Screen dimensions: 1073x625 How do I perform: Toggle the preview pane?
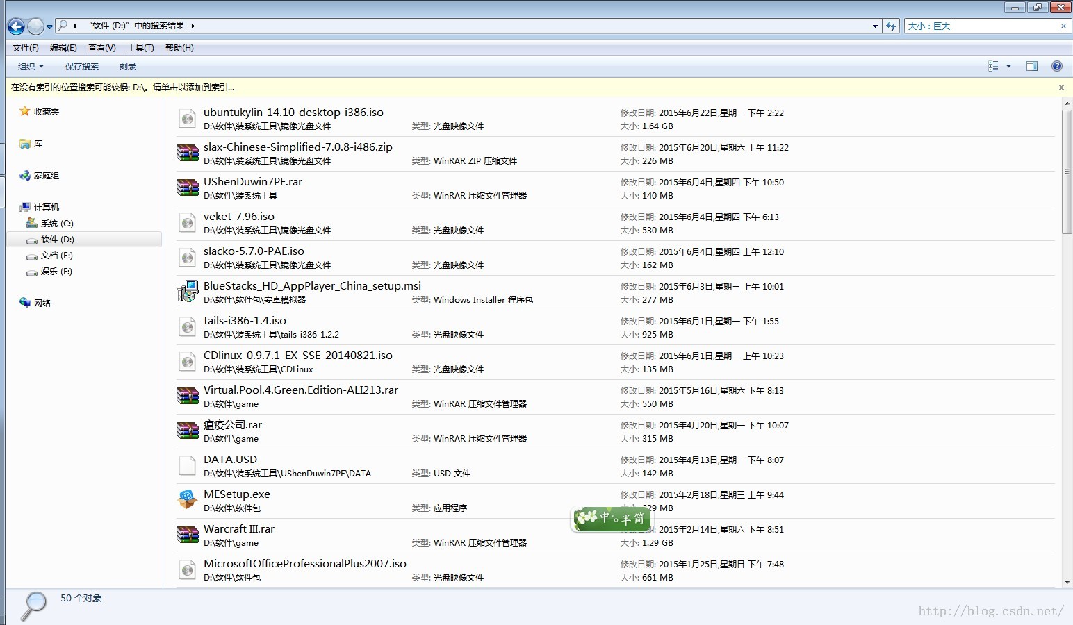click(1032, 66)
